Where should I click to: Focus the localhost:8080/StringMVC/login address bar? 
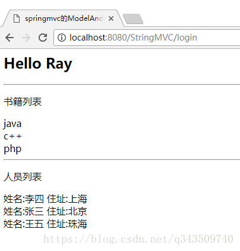tap(147, 38)
